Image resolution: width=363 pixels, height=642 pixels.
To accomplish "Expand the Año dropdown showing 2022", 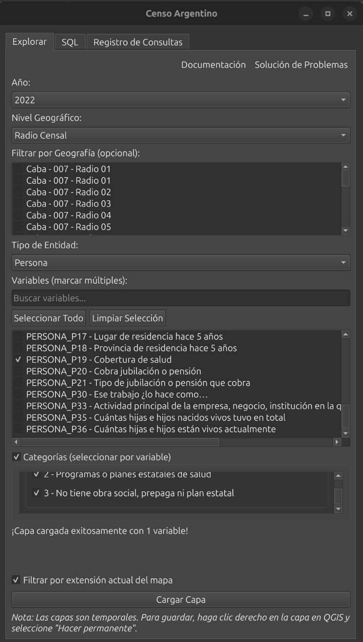I will (180, 100).
